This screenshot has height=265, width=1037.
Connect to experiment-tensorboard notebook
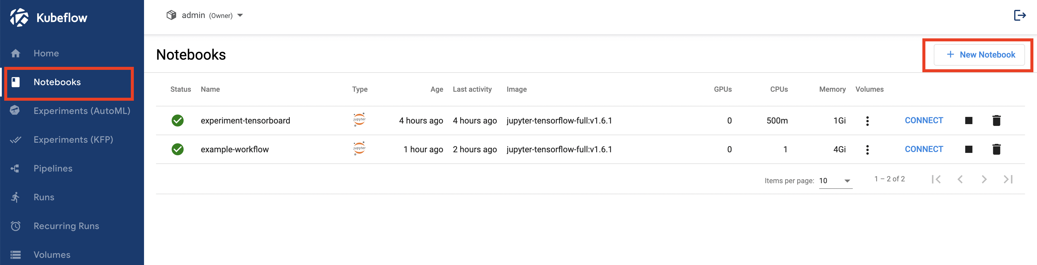[924, 121]
